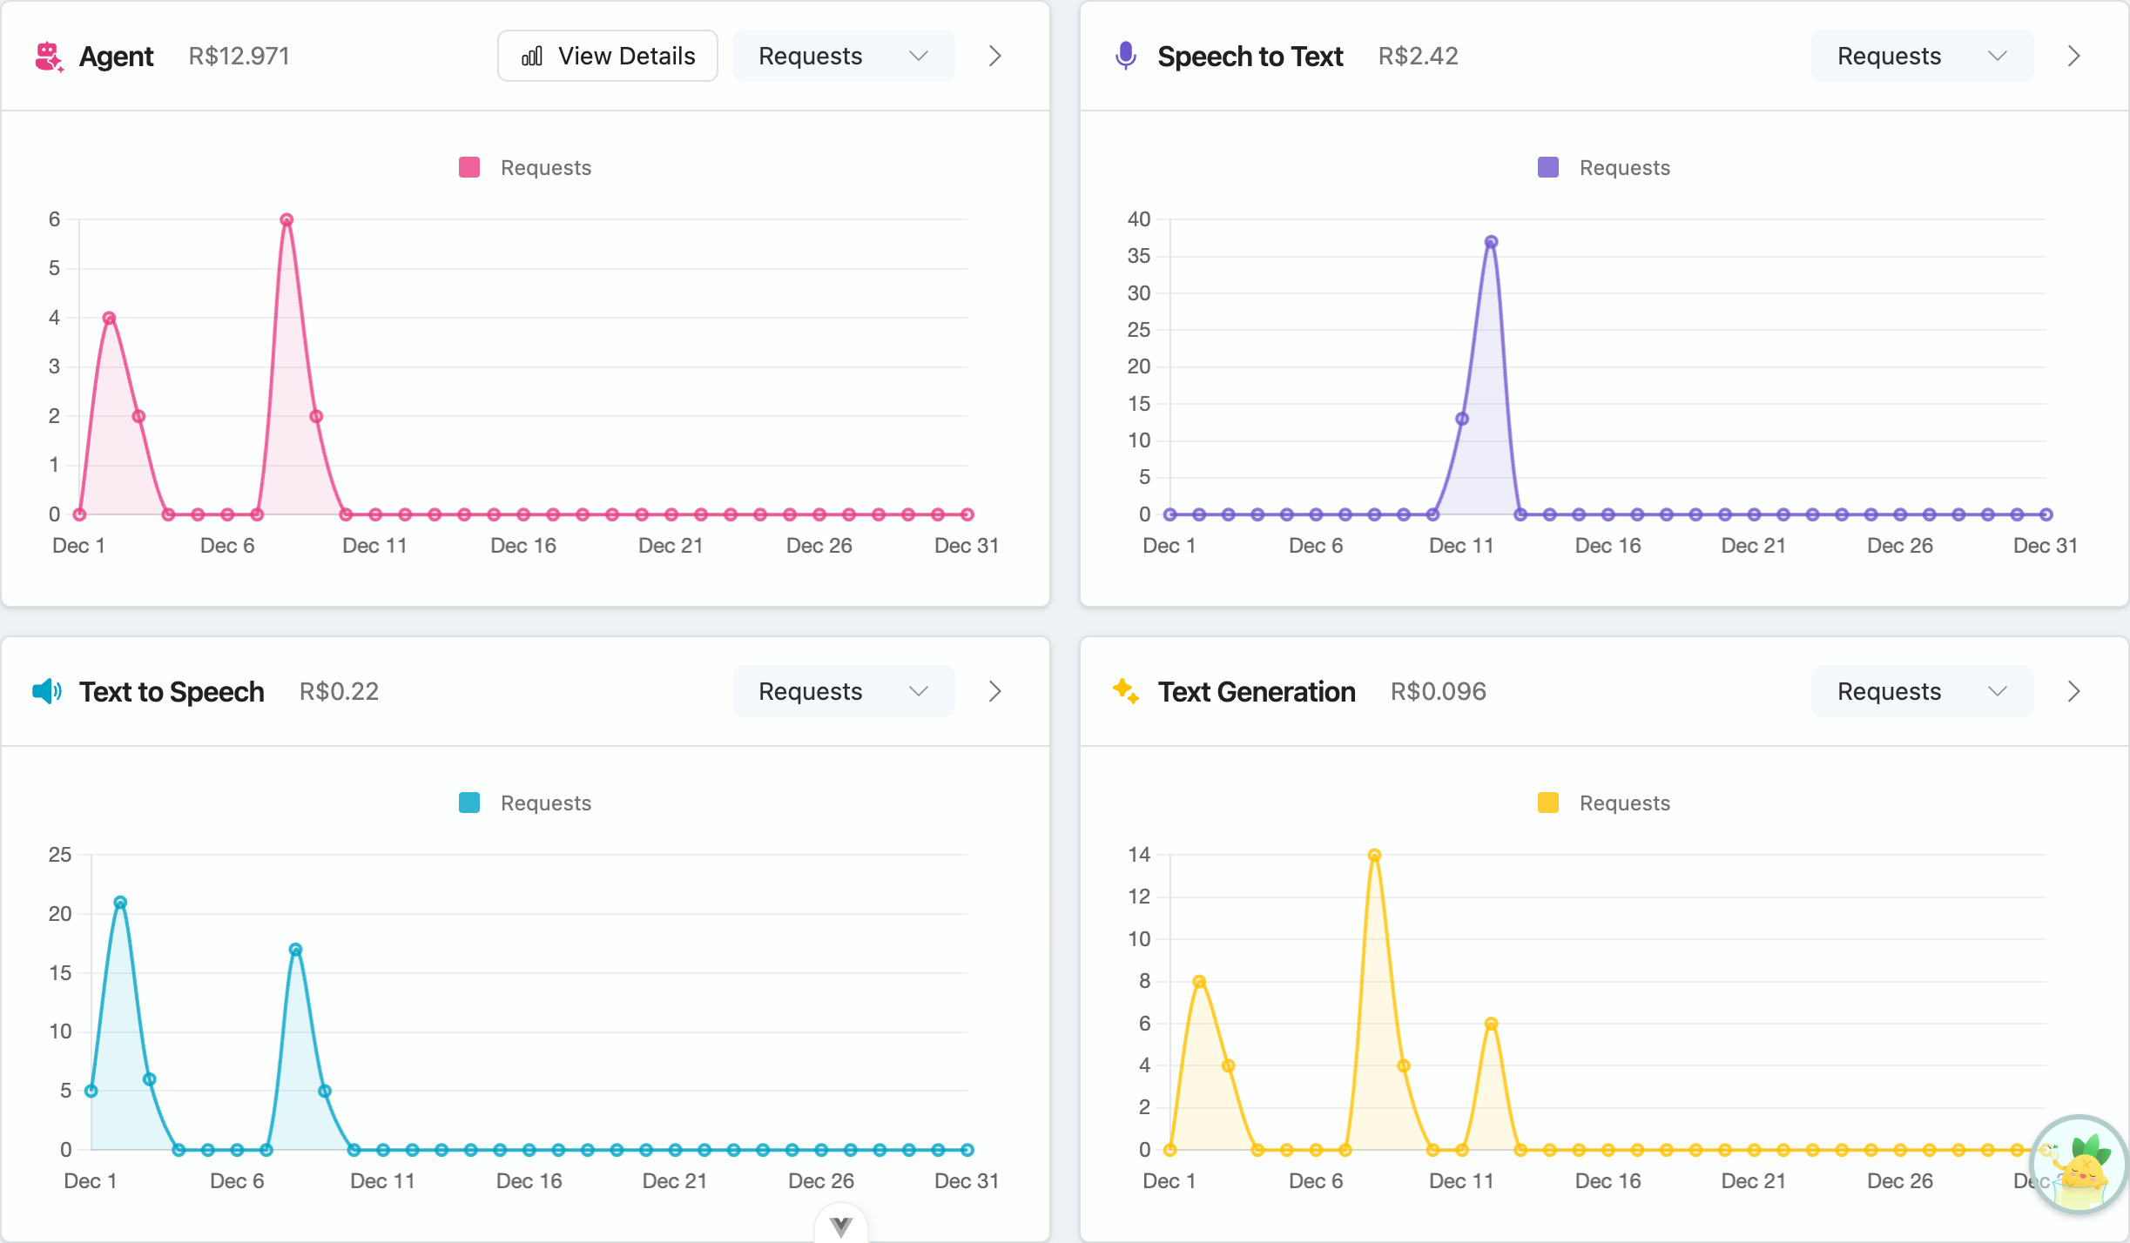The width and height of the screenshot is (2130, 1243).
Task: Expand Requests dropdown in Text to Speech card
Action: pos(843,691)
